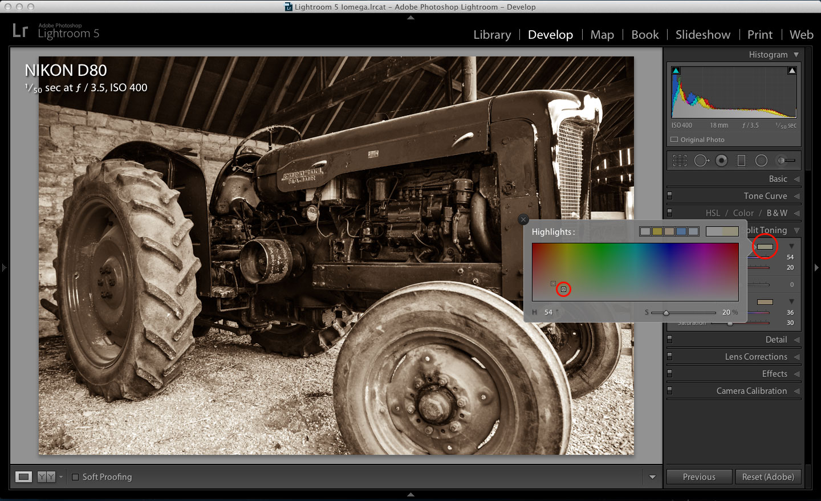Switch to the Library module
The image size is (821, 501).
[492, 35]
